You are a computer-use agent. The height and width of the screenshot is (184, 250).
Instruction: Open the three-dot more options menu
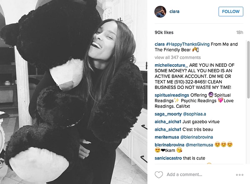point(240,175)
